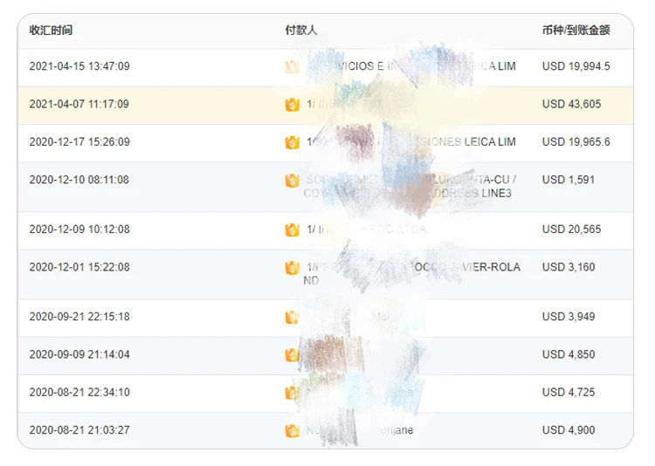Select the 2020-12-10 08:11:08 timestamp
This screenshot has height=466, width=655.
coord(79,180)
